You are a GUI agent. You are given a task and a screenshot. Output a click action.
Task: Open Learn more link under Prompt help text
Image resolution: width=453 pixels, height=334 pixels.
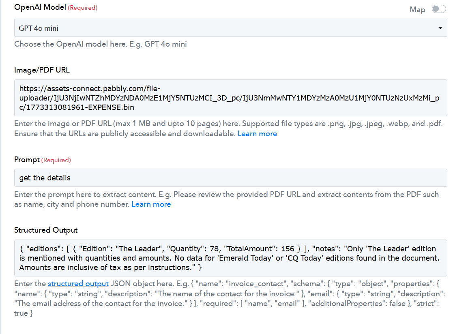pyautogui.click(x=151, y=204)
